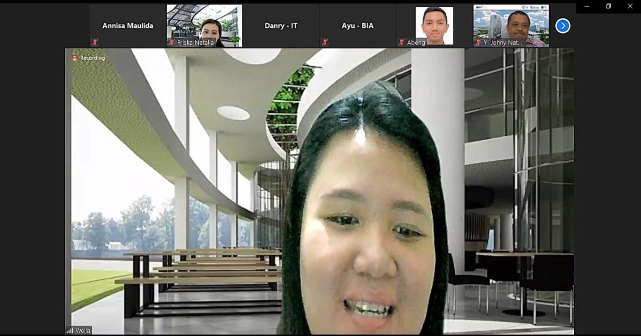This screenshot has height=336, width=641.
Task: Click the muted mic icon beside Friska Natalia
Action: 172,43
